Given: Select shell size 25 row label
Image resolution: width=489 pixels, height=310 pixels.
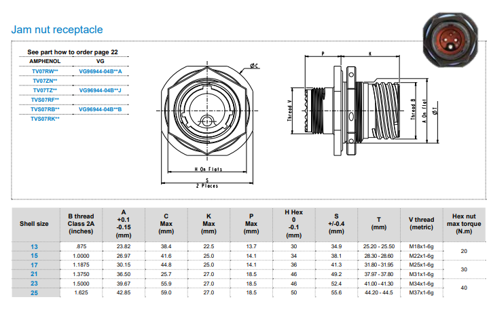Looking at the screenshot, I should coord(34,292).
